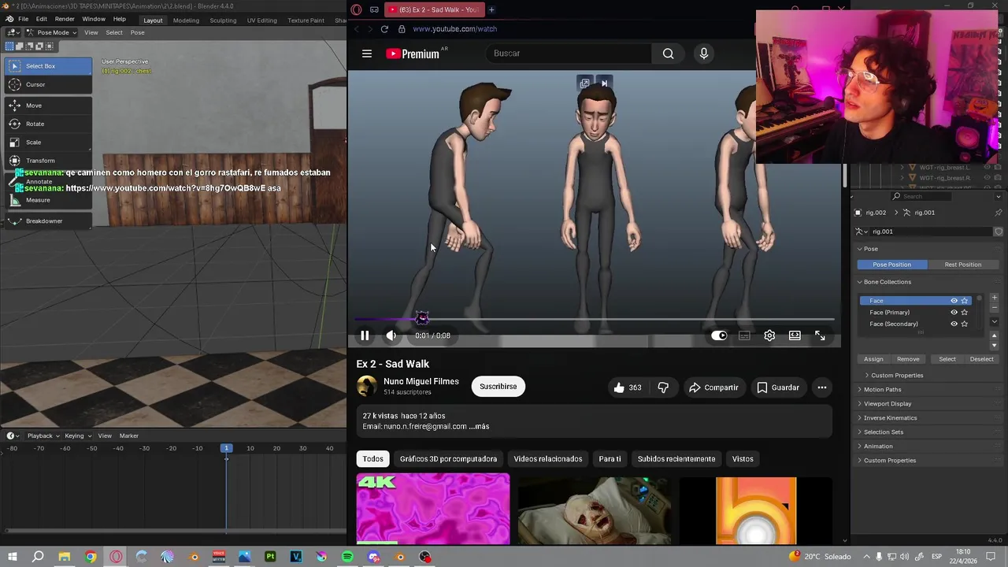Collapse the Bone Collections panel
Screen dimensions: 1008x567
[887, 282]
